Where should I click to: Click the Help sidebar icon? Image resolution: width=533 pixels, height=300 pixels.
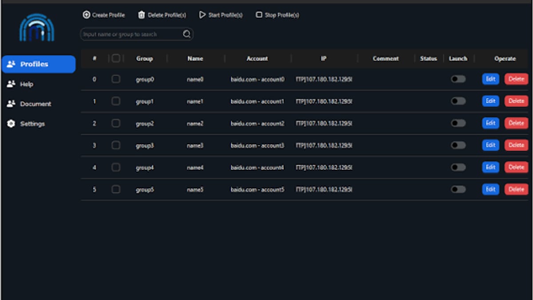pos(11,84)
